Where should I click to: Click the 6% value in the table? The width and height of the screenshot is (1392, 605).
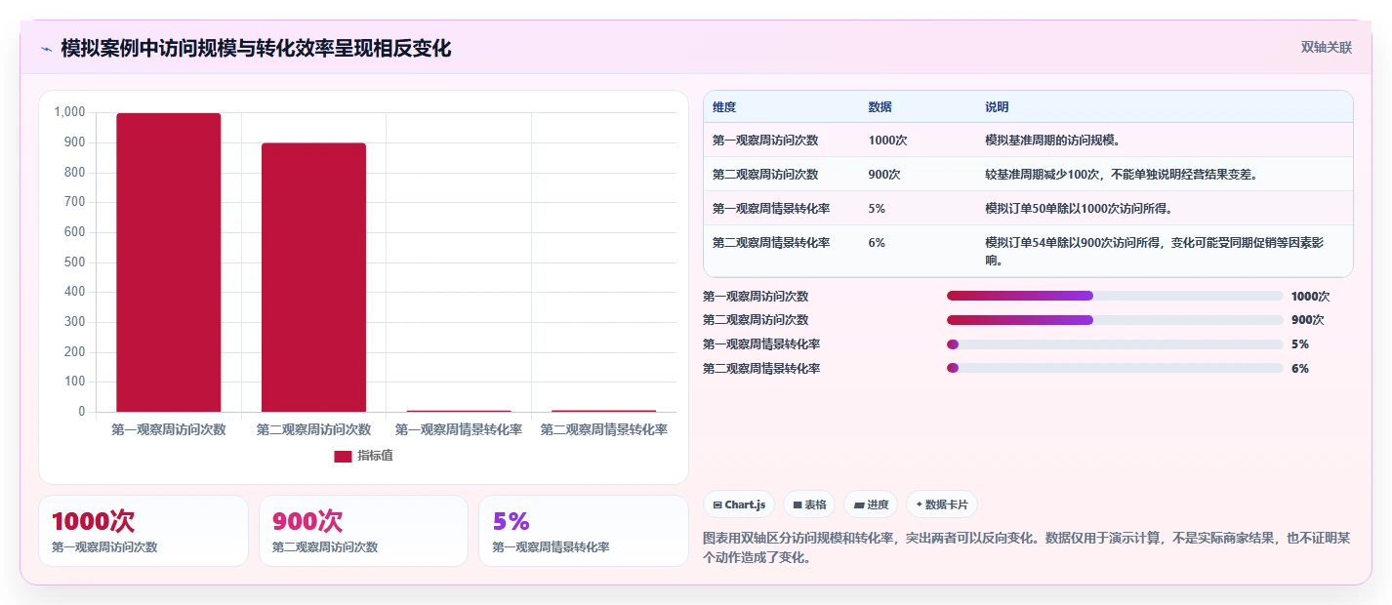(877, 242)
